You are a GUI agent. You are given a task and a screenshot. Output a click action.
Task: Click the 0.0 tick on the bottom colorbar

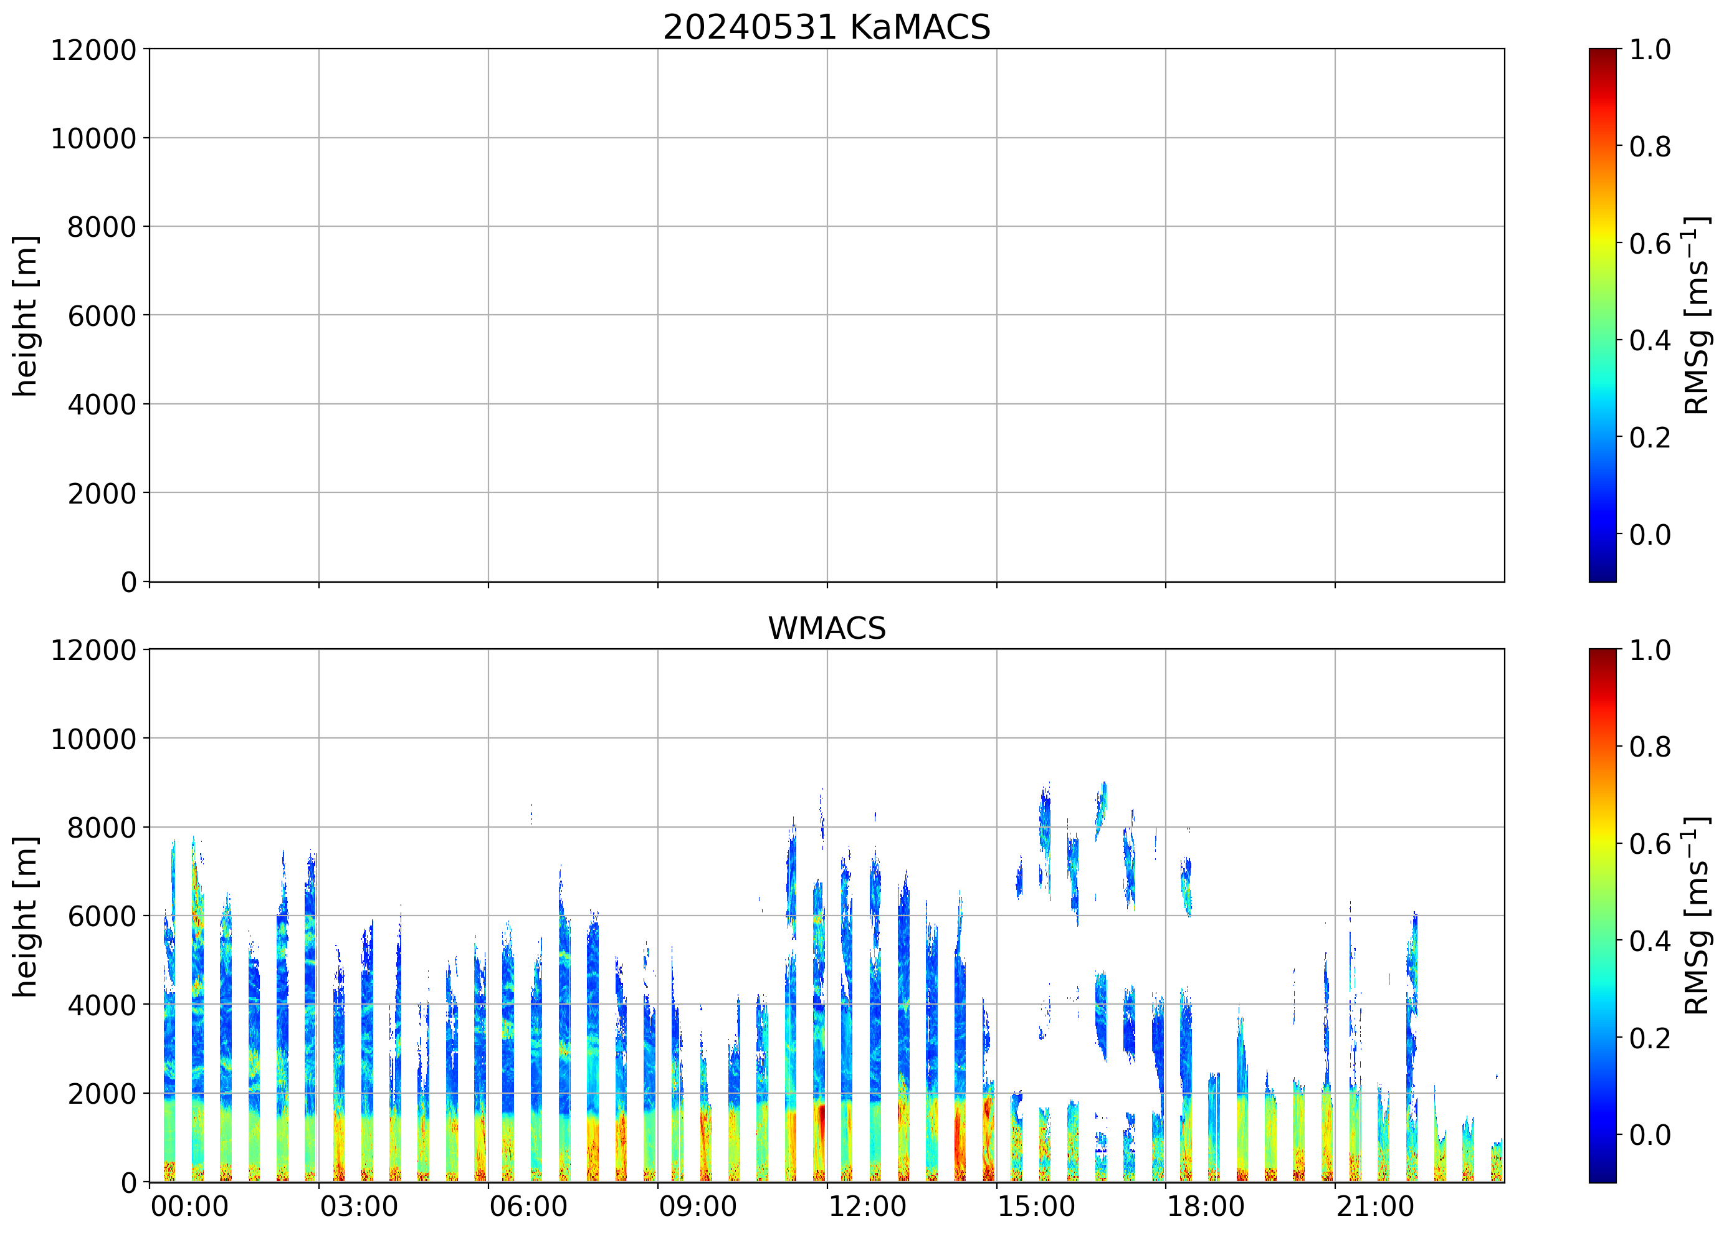tap(1650, 1134)
